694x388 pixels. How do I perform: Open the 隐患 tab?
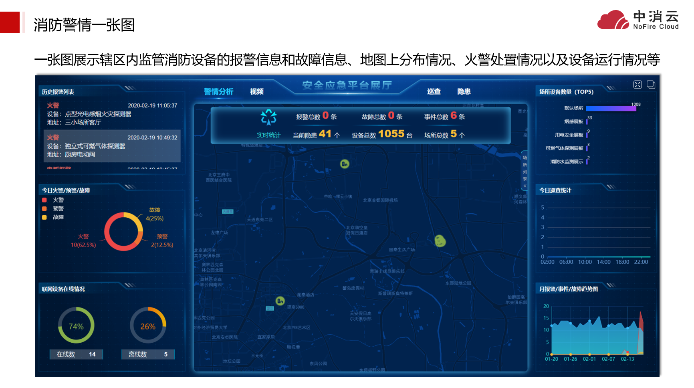(x=464, y=92)
